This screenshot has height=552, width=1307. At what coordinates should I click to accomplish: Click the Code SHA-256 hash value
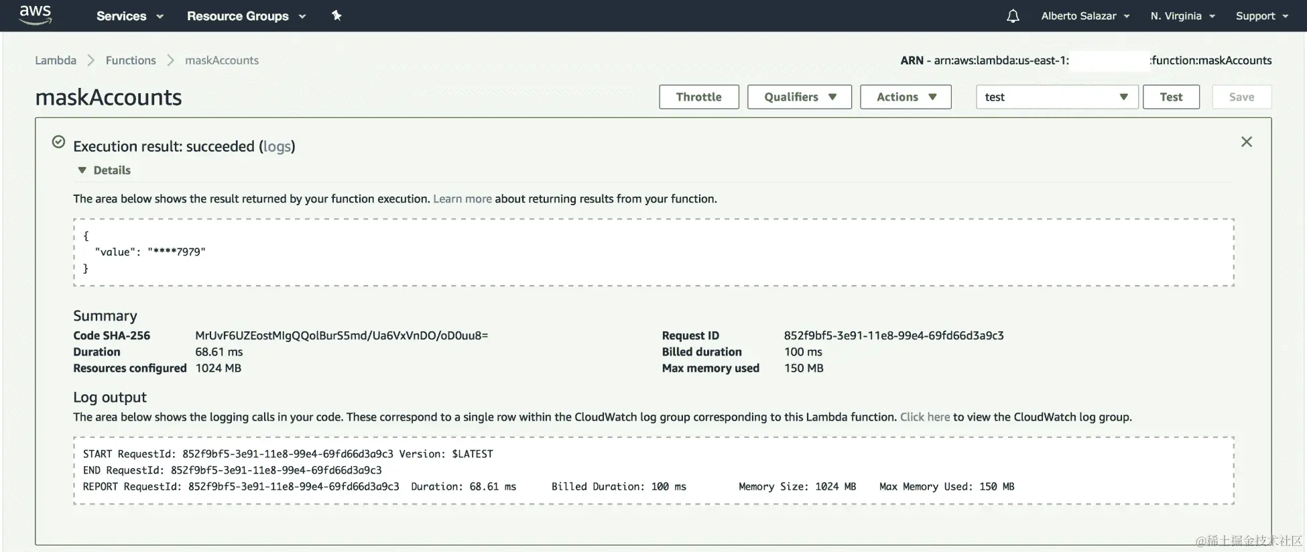point(342,335)
